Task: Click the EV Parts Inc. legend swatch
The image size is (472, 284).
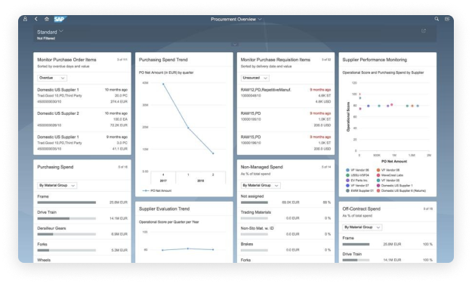Action: tap(347, 181)
